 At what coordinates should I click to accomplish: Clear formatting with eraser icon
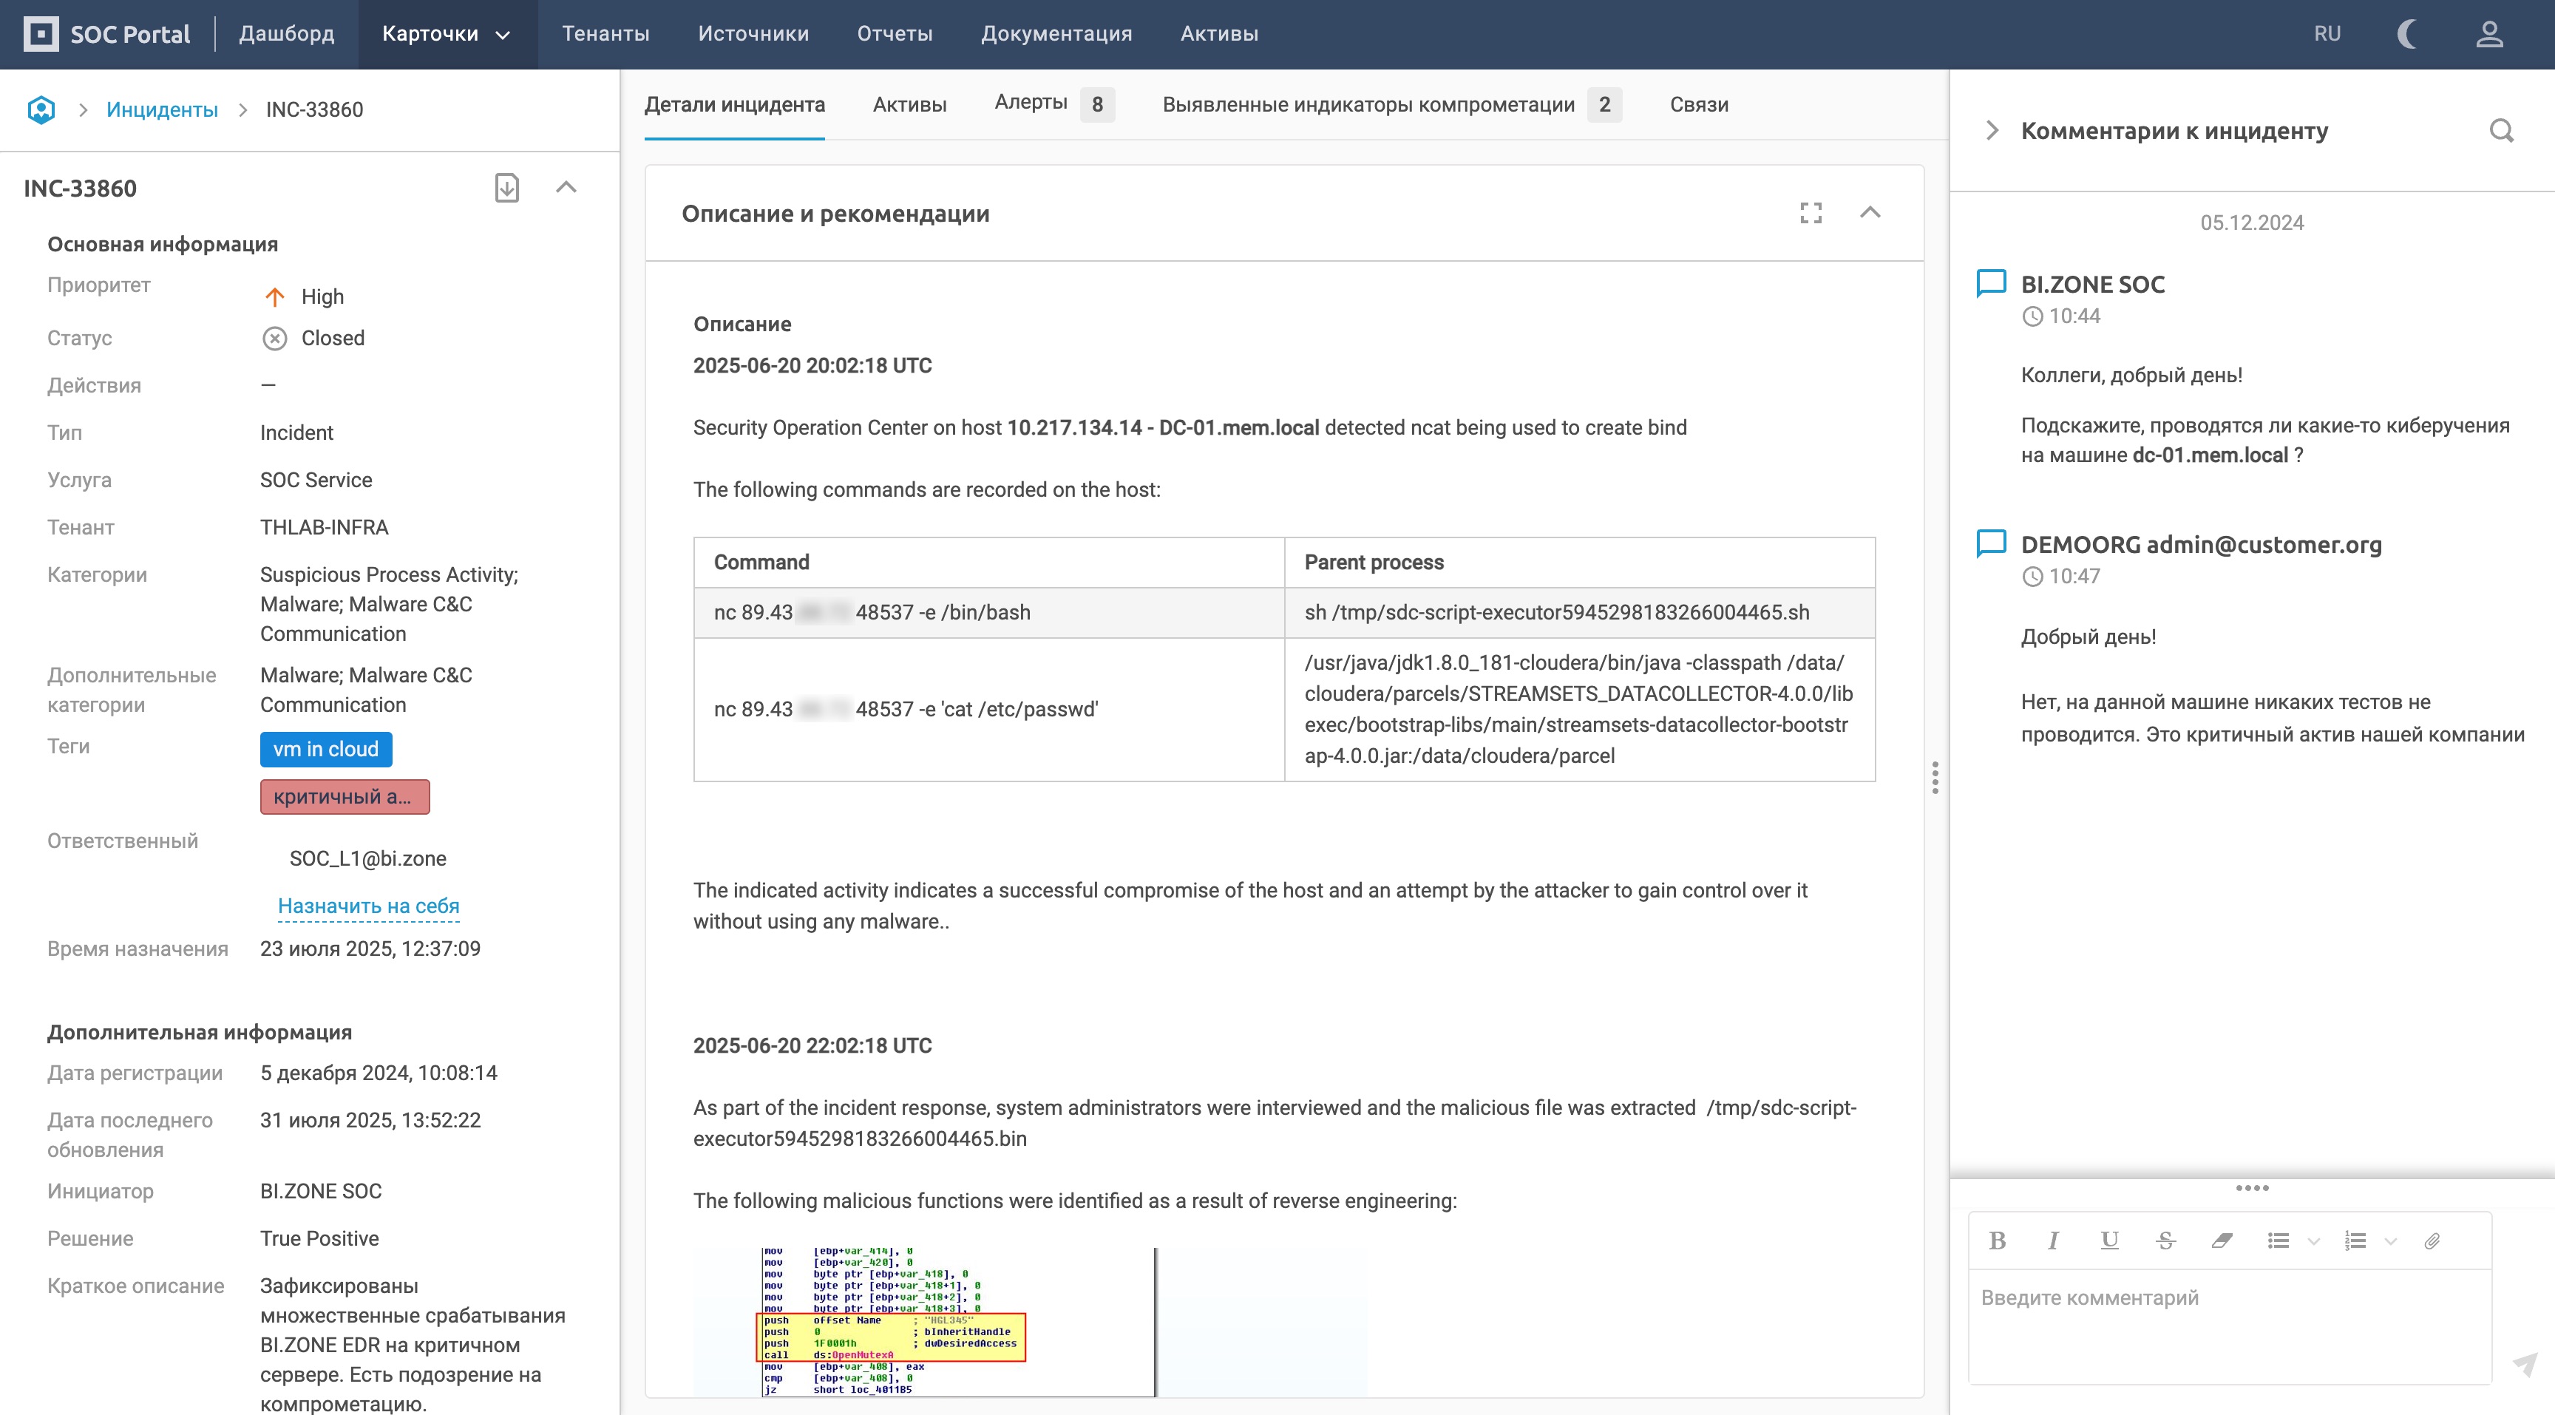[2222, 1241]
